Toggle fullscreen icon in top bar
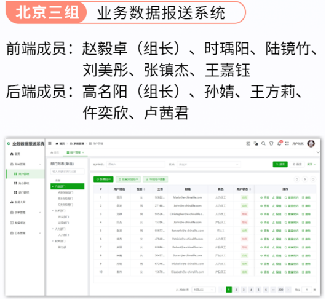Viewport: 326px width, 300px height. (x=287, y=144)
